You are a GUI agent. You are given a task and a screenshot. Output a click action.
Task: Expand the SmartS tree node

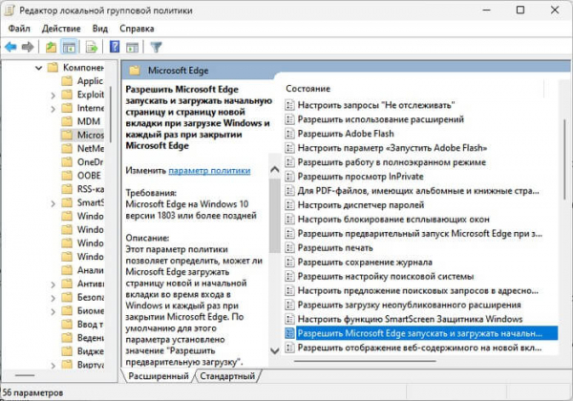point(53,203)
